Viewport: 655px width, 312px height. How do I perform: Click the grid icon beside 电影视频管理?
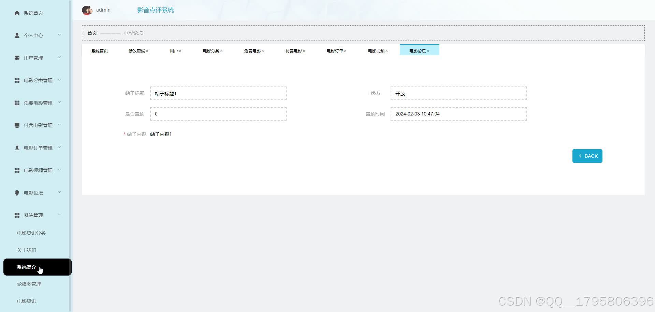point(17,170)
